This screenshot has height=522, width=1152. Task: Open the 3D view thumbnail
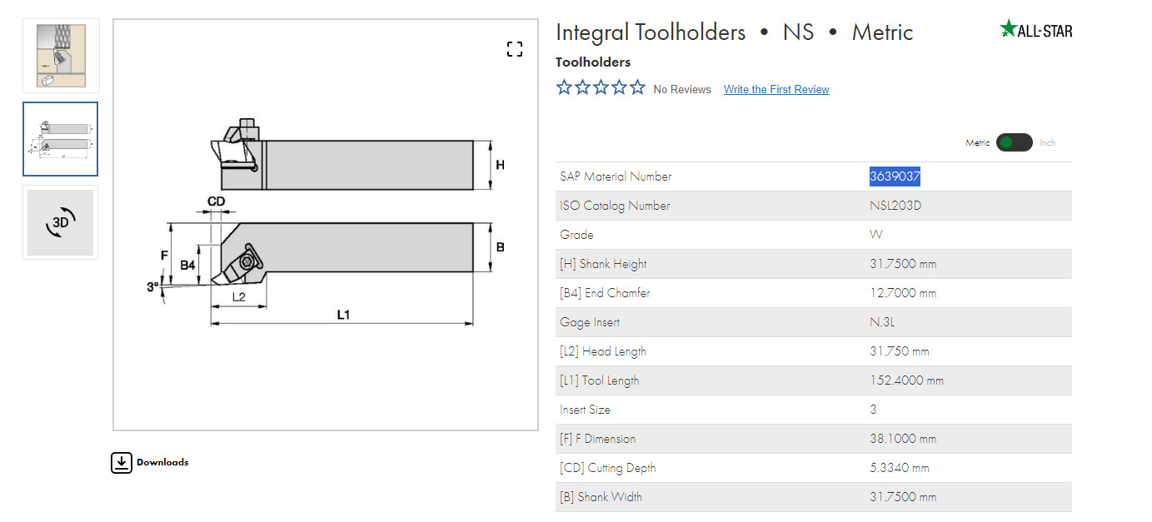coord(60,222)
